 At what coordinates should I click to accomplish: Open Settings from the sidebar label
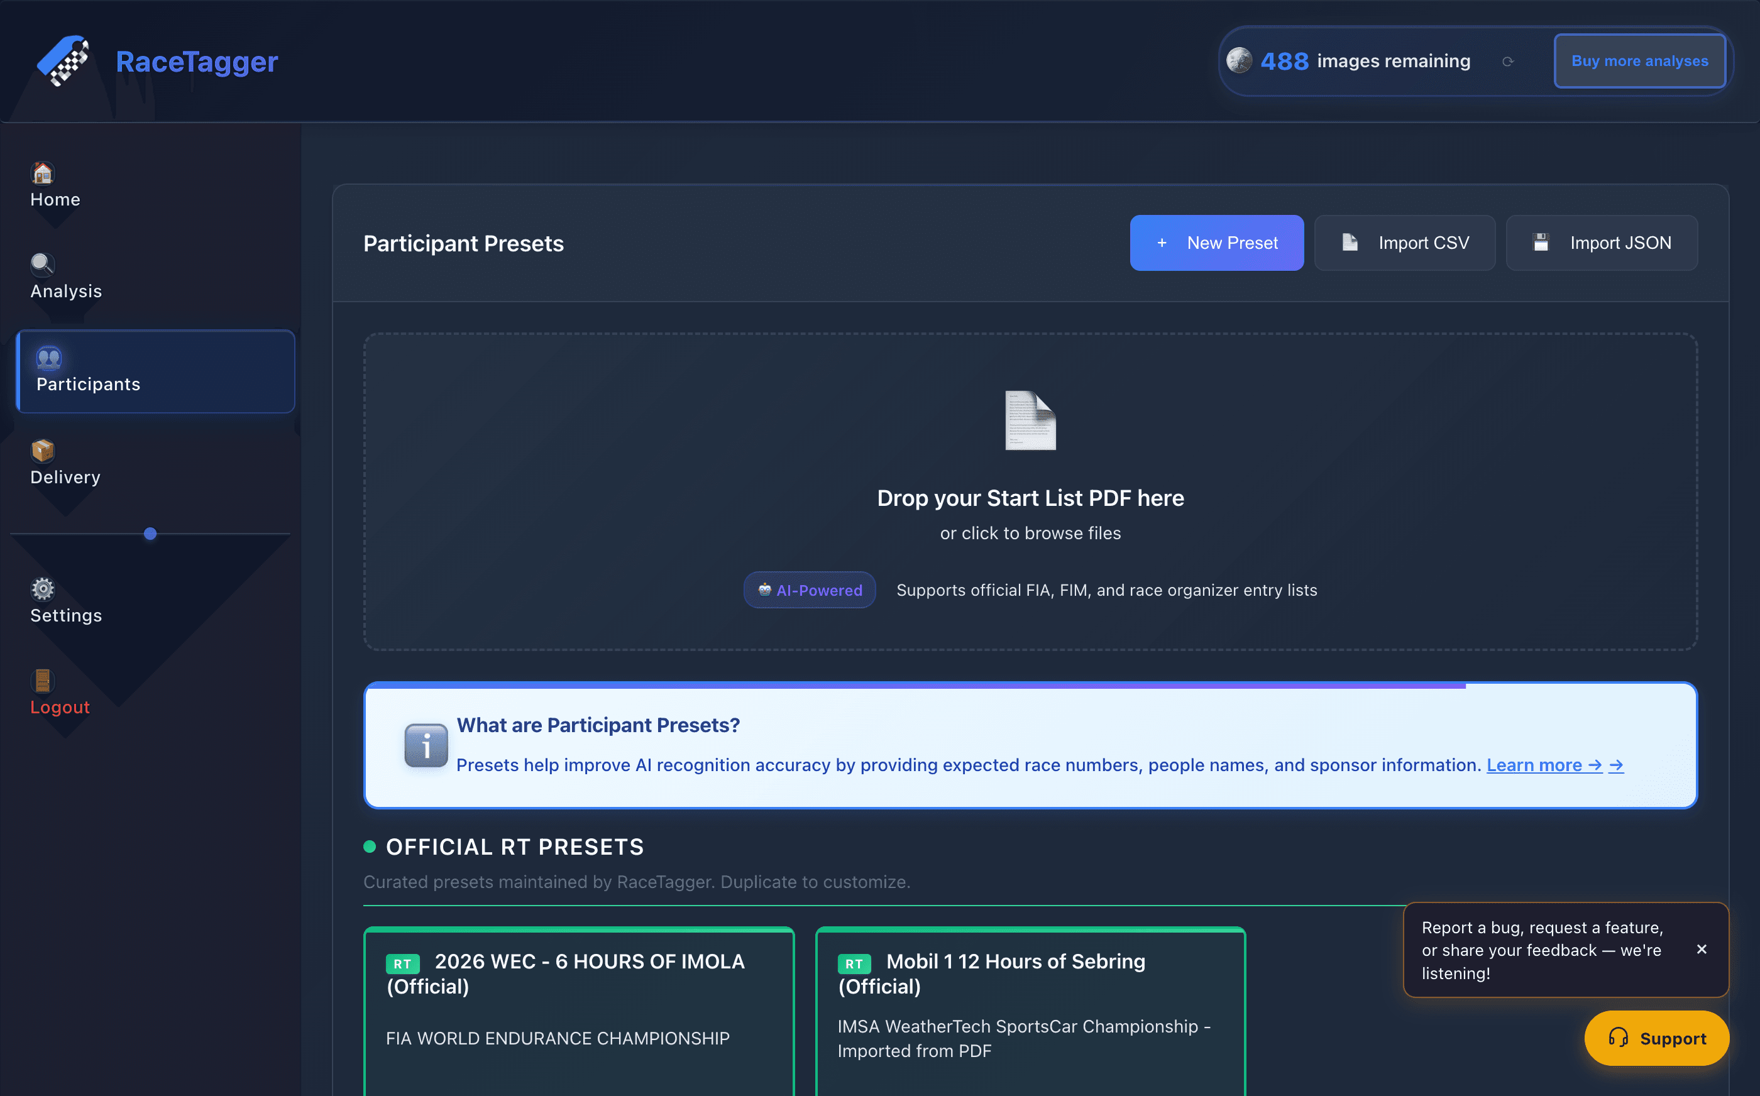tap(66, 615)
